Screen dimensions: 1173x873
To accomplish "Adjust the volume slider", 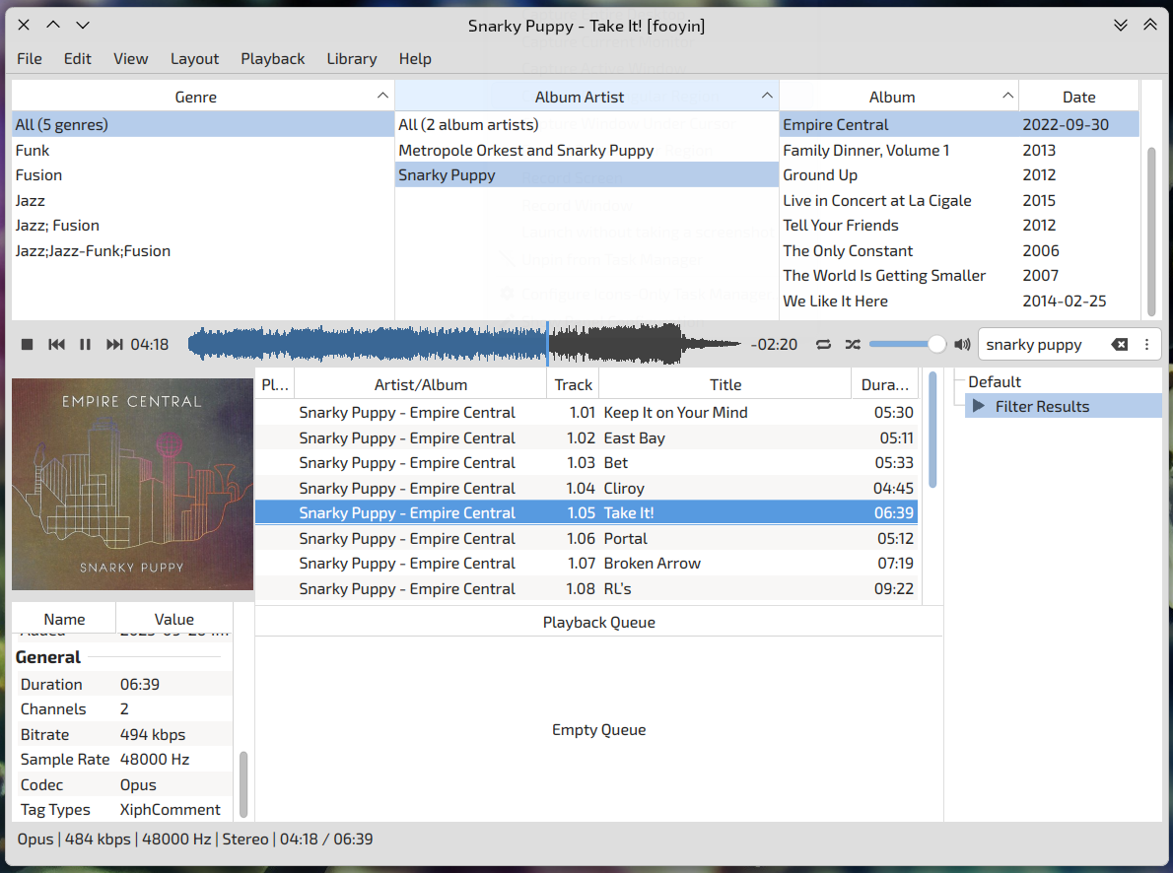I will [x=908, y=344].
